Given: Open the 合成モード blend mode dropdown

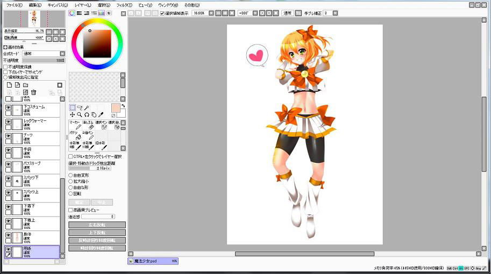Looking at the screenshot, I should pyautogui.click(x=62, y=54).
